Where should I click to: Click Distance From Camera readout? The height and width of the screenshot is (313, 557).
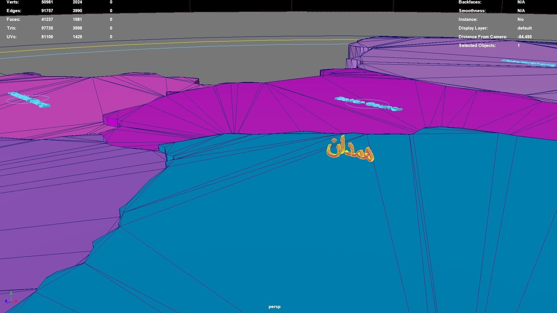pyautogui.click(x=524, y=37)
